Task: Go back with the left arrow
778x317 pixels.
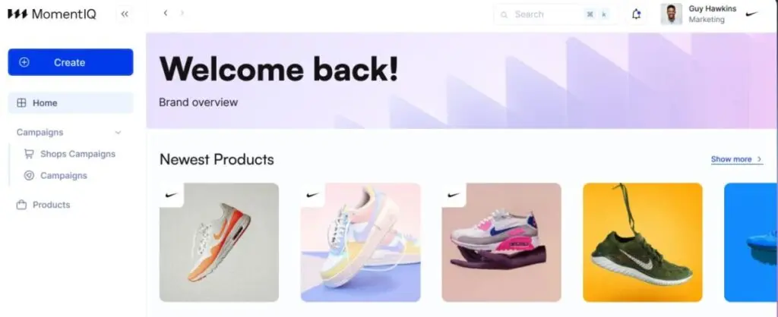Action: click(165, 14)
